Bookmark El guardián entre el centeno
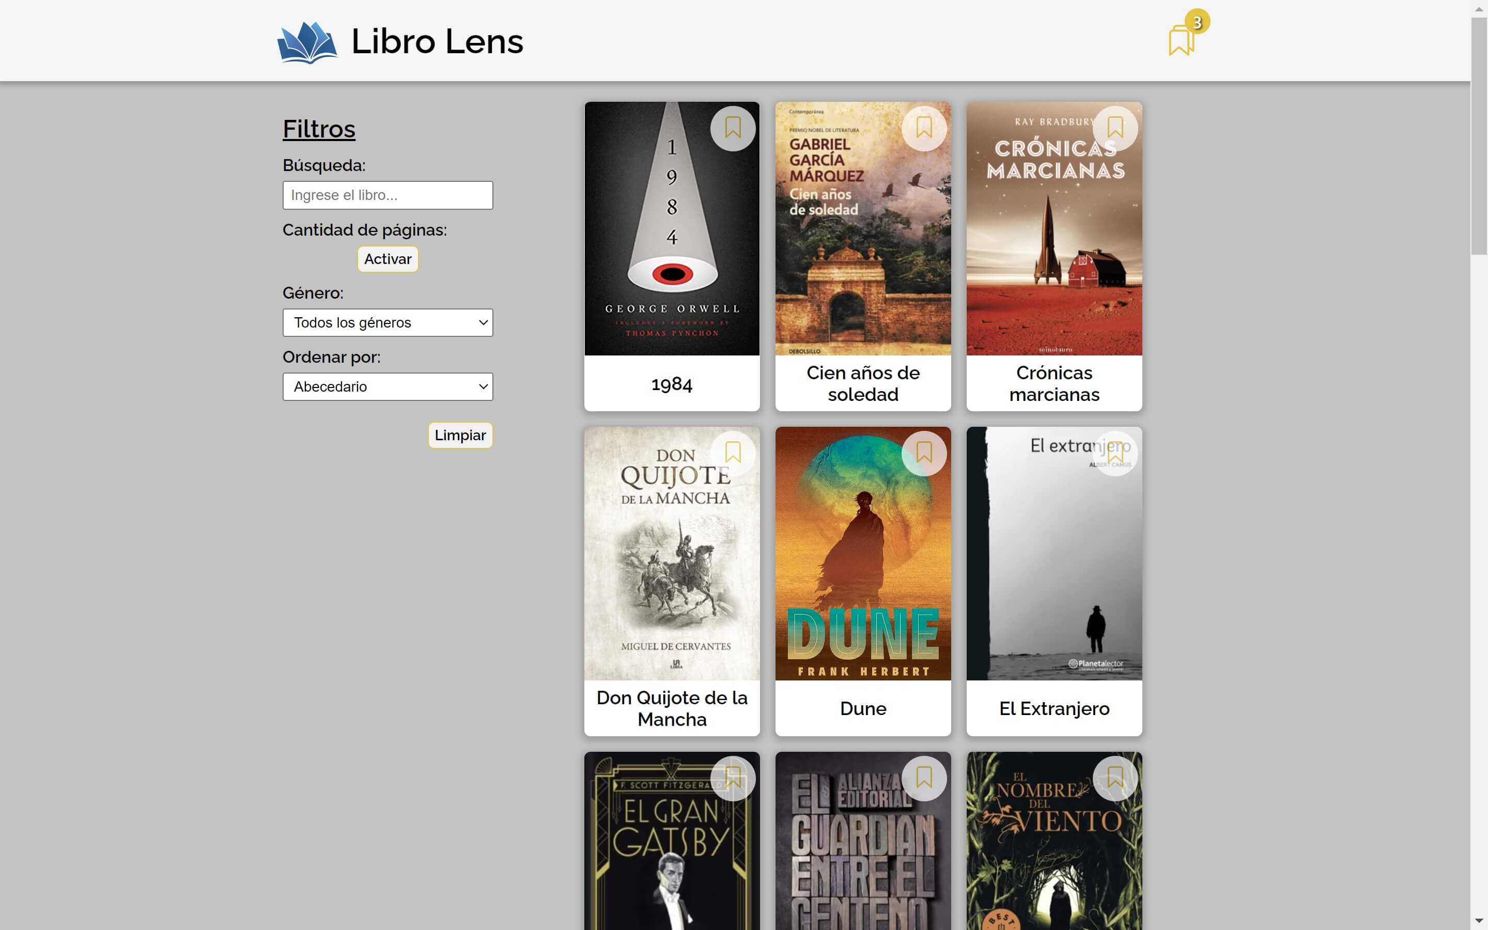The width and height of the screenshot is (1488, 930). (924, 778)
